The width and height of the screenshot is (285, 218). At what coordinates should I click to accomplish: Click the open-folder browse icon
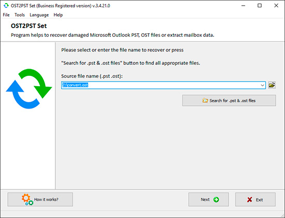[272, 85]
